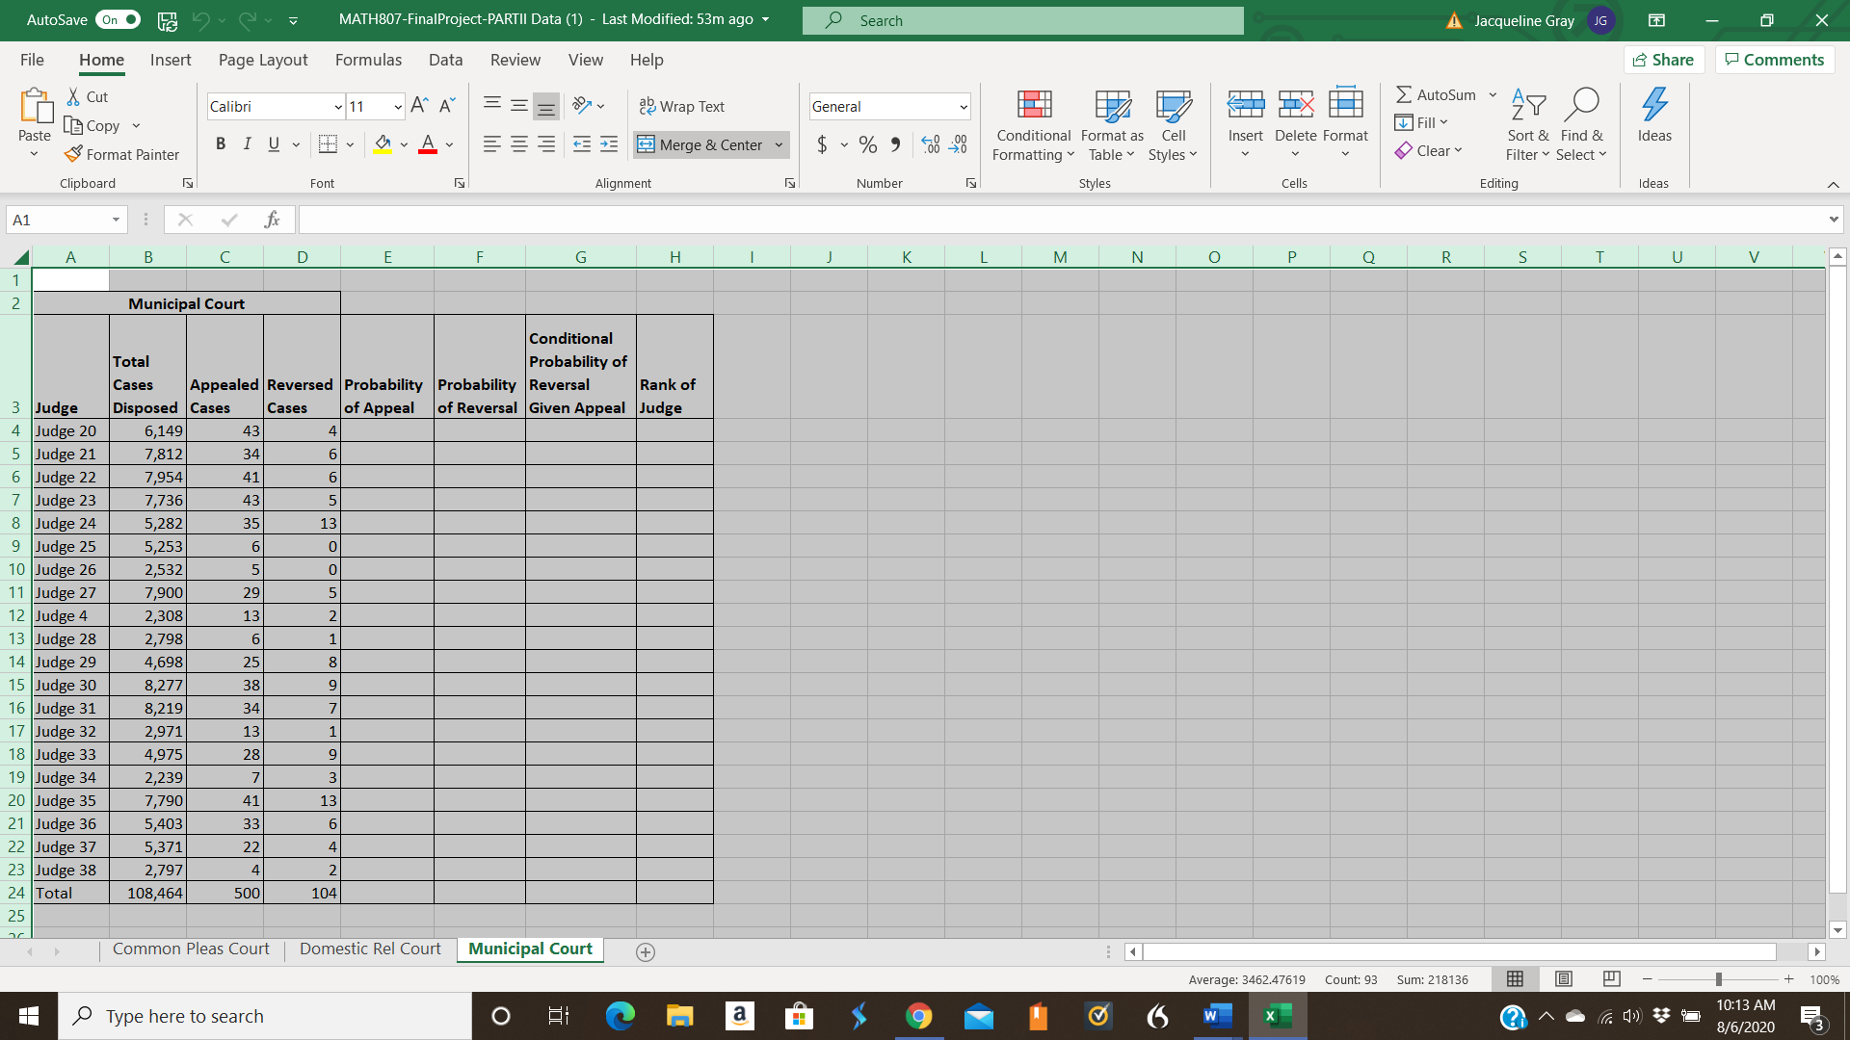Click the Insert Function fx icon
Screen dimensions: 1850x1040
(272, 220)
